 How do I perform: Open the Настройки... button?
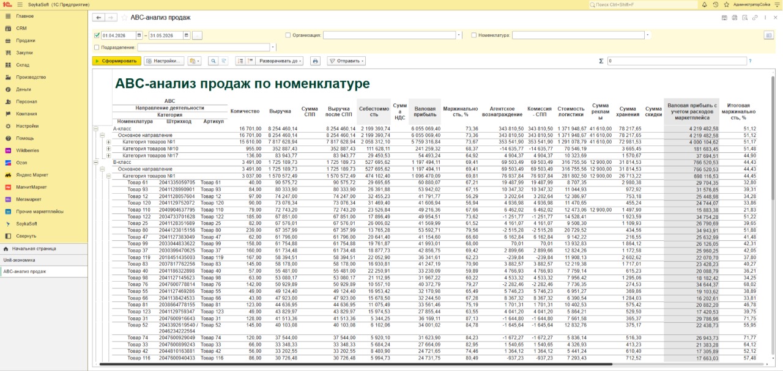[164, 61]
